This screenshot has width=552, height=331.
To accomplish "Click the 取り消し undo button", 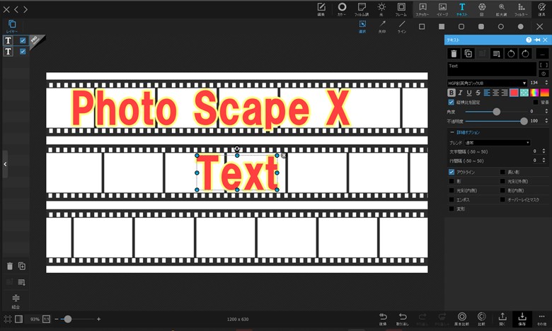I will click(403, 319).
